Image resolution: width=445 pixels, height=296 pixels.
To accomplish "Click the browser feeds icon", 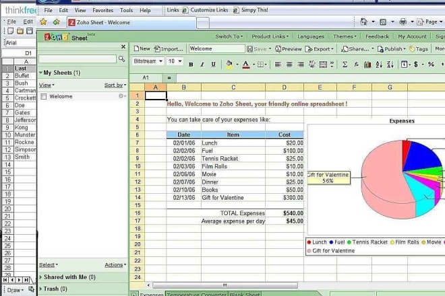I will tap(383, 22).
